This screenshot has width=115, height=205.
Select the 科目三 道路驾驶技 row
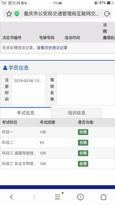pyautogui.click(x=57, y=153)
